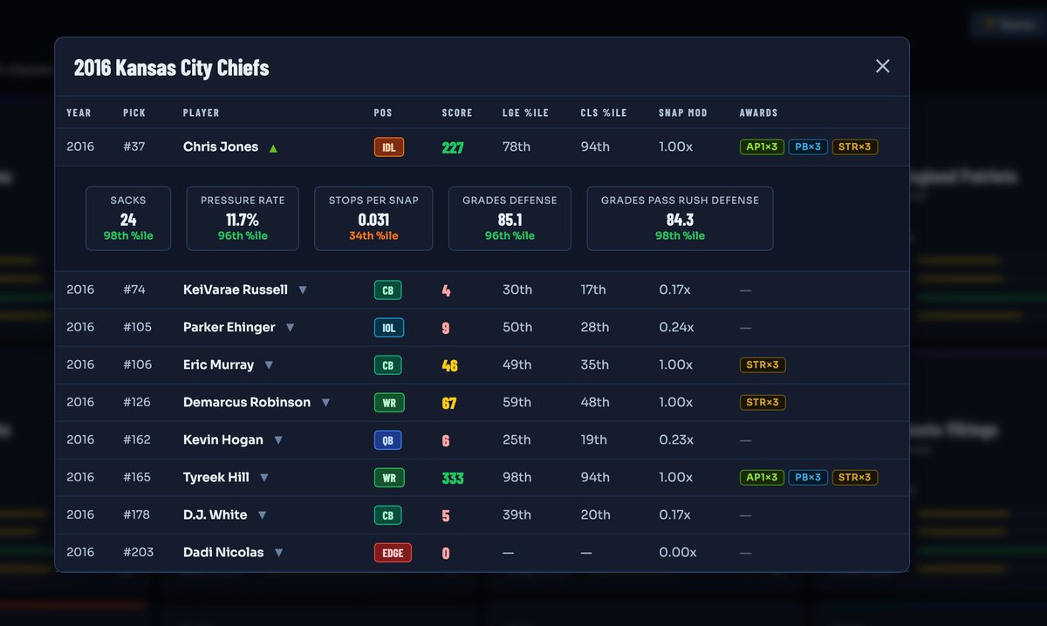Select player name Kevin Hogan
The height and width of the screenshot is (626, 1047).
point(223,439)
